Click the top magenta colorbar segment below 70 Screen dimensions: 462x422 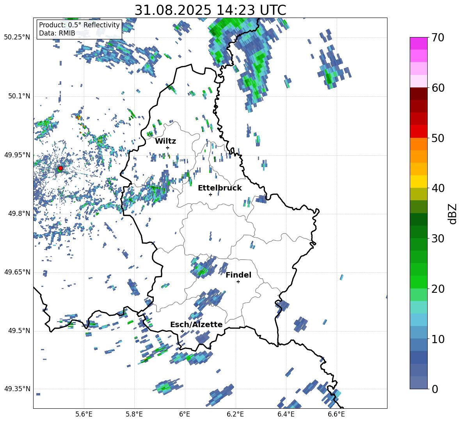click(x=418, y=43)
